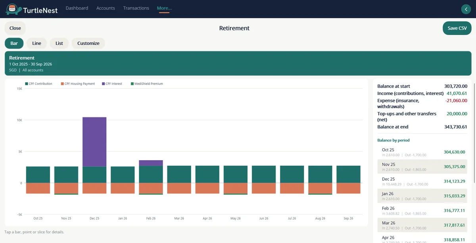The width and height of the screenshot is (476, 243).
Task: Close the Retirement report
Action: tap(15, 28)
